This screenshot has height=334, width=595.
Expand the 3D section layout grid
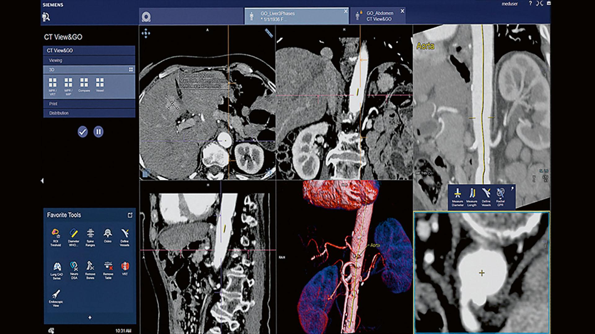pyautogui.click(x=131, y=70)
